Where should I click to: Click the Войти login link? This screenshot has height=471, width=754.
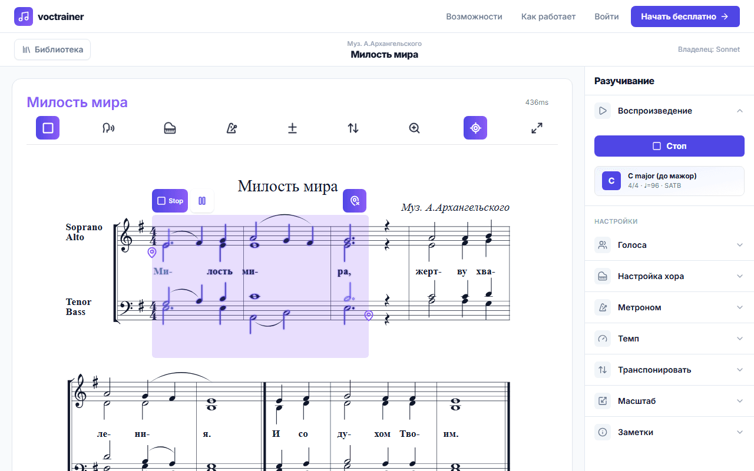coord(607,16)
